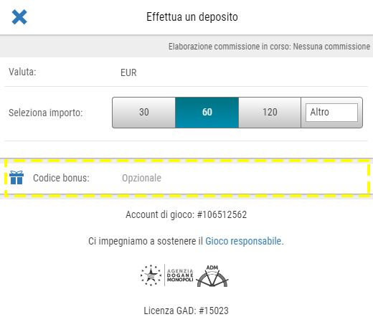This screenshot has height=322, width=373.
Task: Click the ADM logo
Action: [212, 275]
